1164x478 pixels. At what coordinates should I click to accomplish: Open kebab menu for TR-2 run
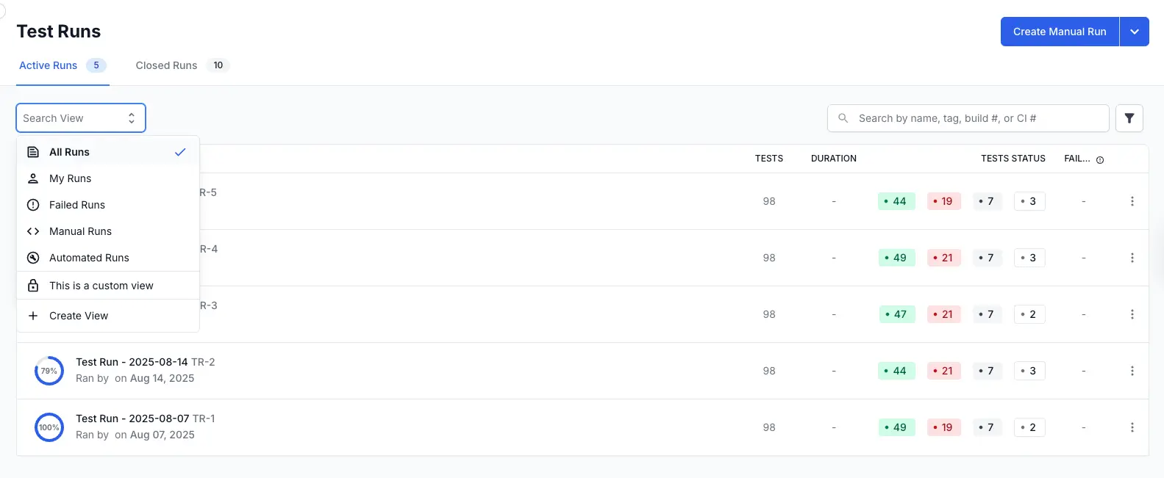click(1132, 371)
